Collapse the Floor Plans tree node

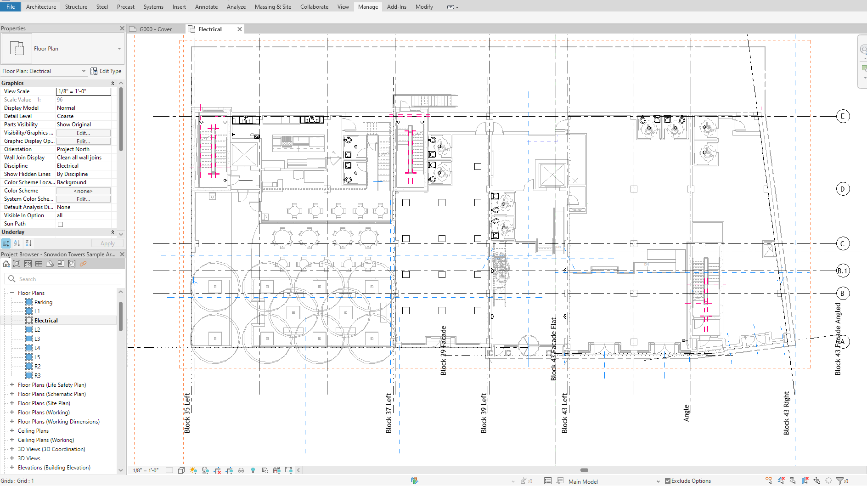[x=12, y=293]
